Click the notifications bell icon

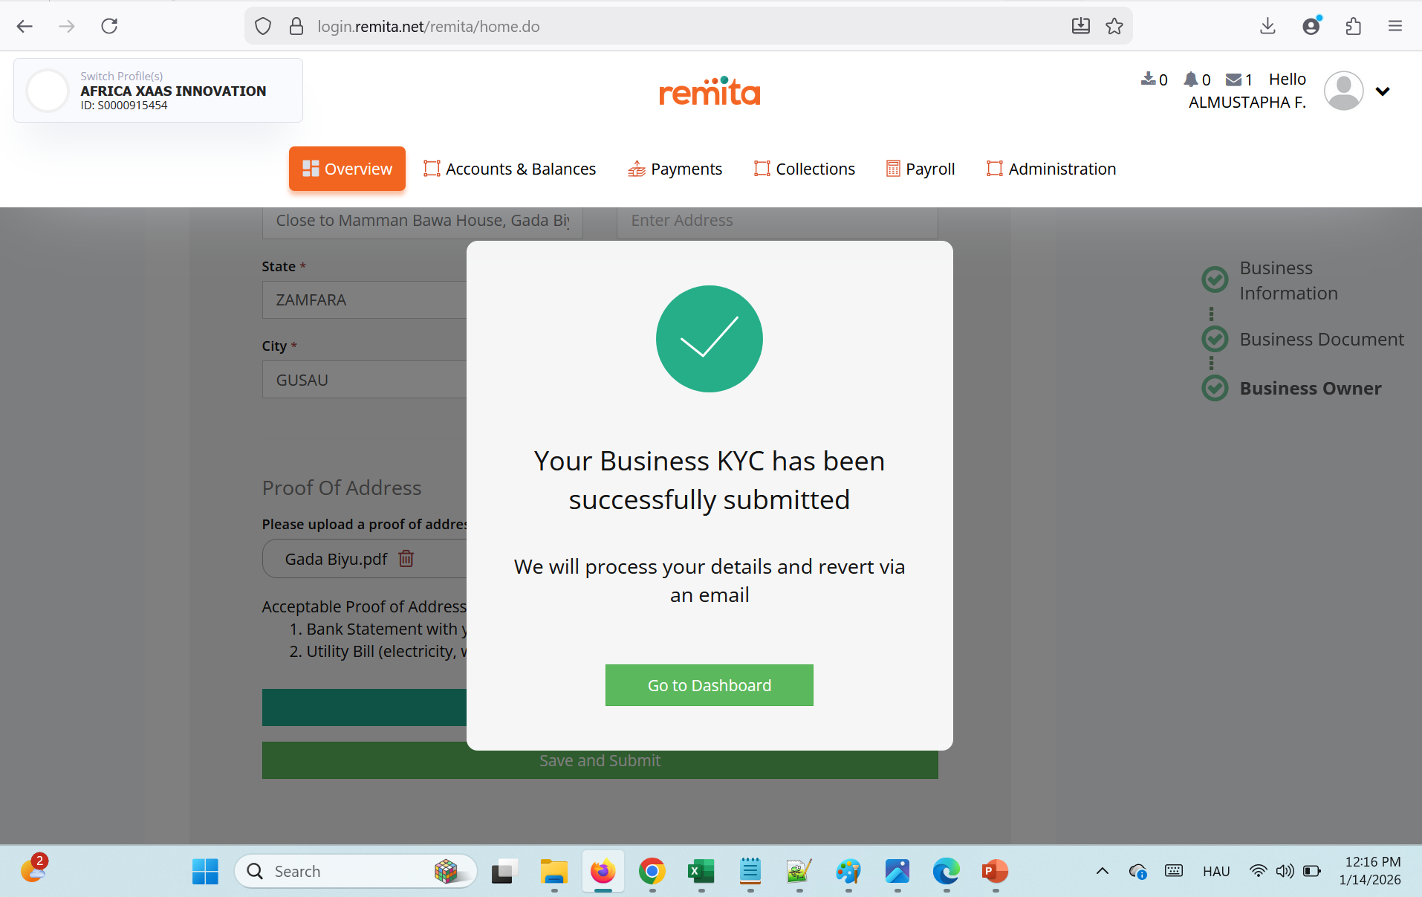(1191, 80)
